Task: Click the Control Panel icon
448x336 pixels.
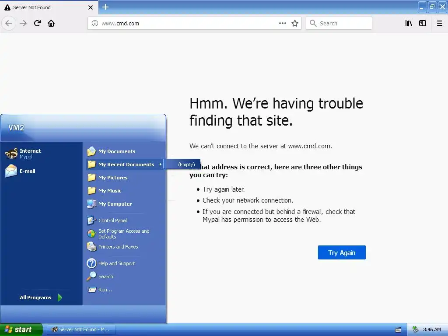Action: click(x=91, y=220)
